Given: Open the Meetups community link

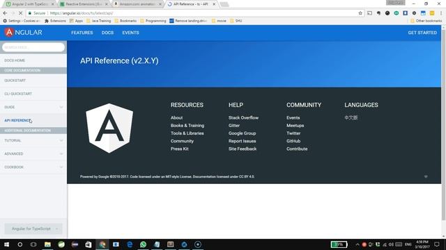Looking at the screenshot, I should coord(295,125).
